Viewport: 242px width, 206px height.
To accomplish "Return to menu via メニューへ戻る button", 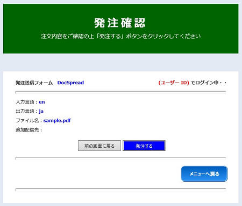I will [204, 174].
